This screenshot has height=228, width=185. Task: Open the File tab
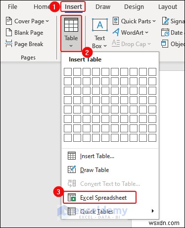pos(12,7)
